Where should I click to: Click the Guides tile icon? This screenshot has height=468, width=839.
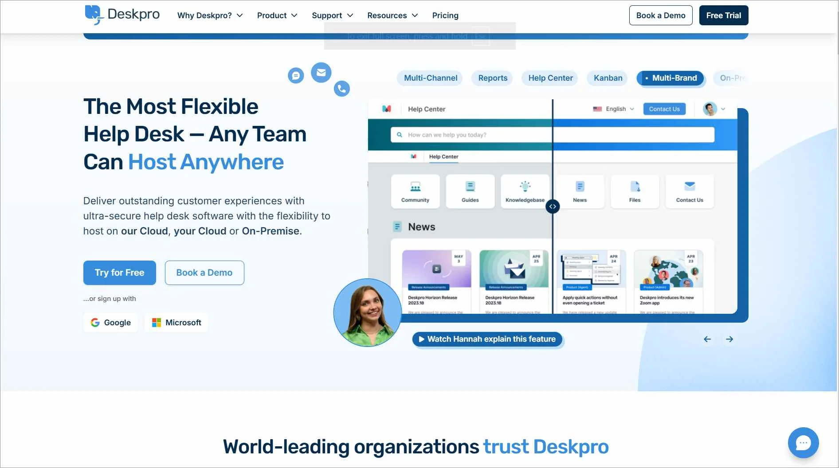point(470,186)
